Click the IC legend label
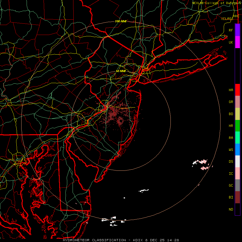 (x=231, y=174)
